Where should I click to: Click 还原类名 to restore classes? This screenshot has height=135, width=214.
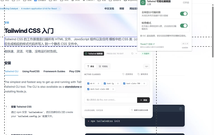coord(128,74)
